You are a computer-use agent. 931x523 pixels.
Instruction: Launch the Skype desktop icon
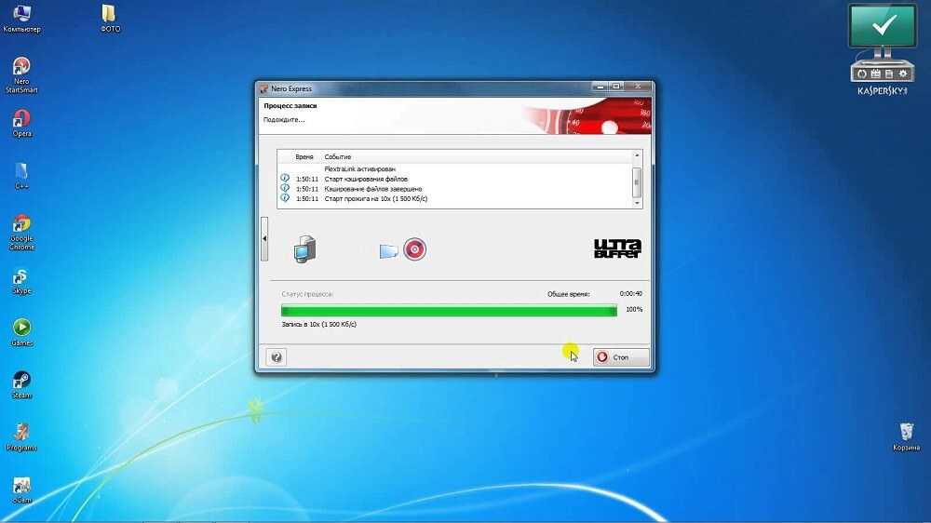(20, 279)
